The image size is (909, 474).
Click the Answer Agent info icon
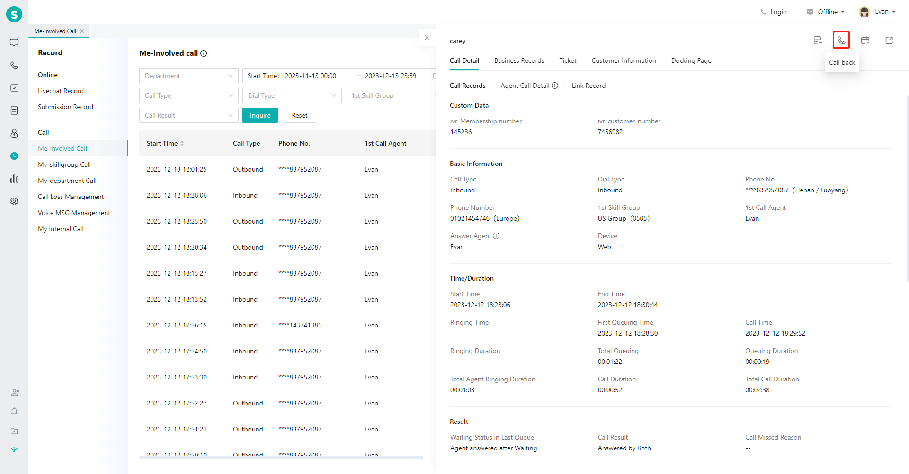496,236
